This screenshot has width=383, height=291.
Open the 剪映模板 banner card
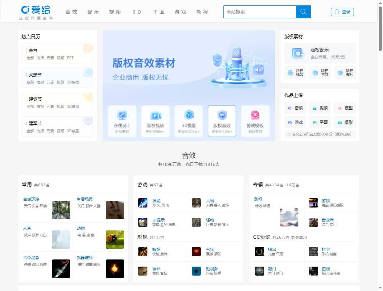point(255,121)
